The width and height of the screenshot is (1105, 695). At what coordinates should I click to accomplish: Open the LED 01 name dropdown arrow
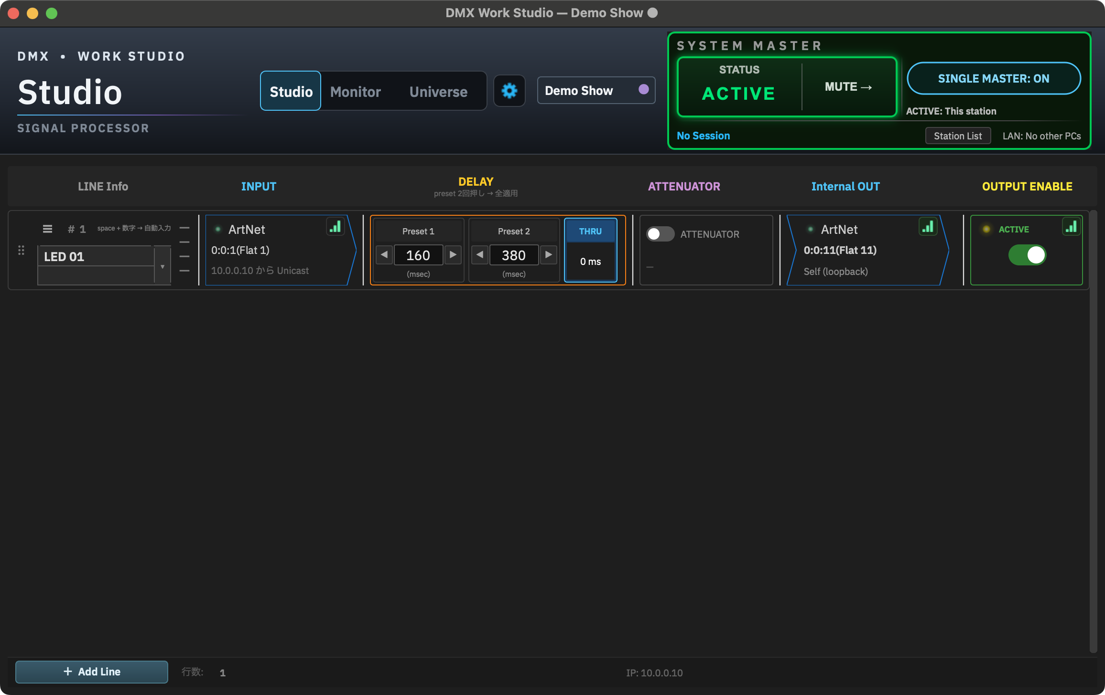tap(162, 266)
